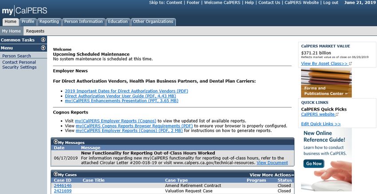Open the Other Organizations tab
Image resolution: width=377 pixels, height=194 pixels.
click(153, 22)
